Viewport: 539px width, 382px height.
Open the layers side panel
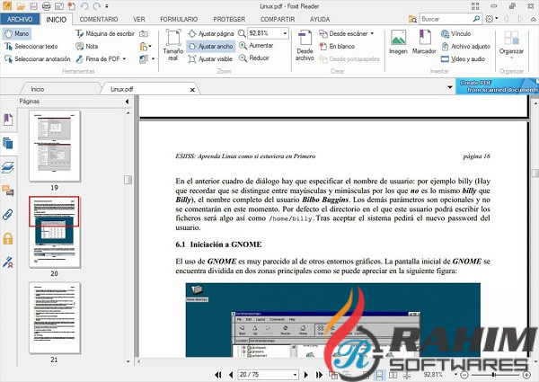(8, 167)
